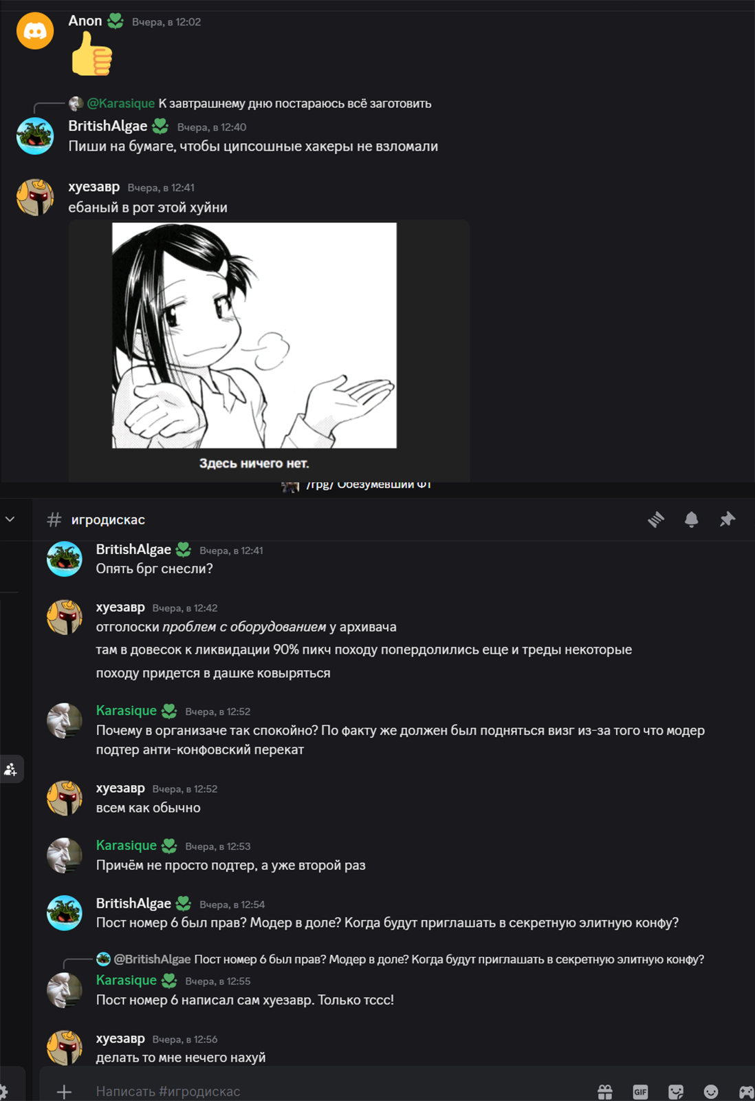Screen dimensions: 755x1101
Task: Open settings gear at the bottom left
Action: [x=3, y=1091]
